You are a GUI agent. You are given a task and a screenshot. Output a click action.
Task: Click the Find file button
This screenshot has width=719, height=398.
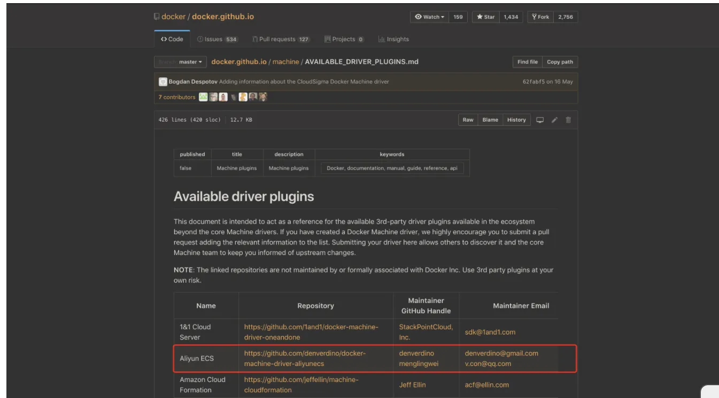tap(528, 62)
